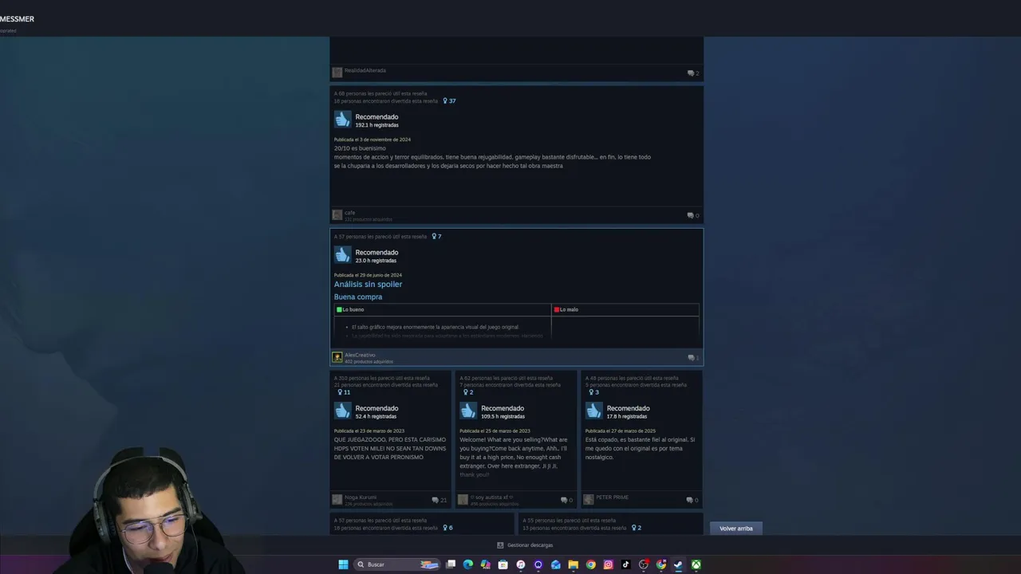The image size is (1021, 574).
Task: Click Volver arriba button
Action: (x=736, y=529)
